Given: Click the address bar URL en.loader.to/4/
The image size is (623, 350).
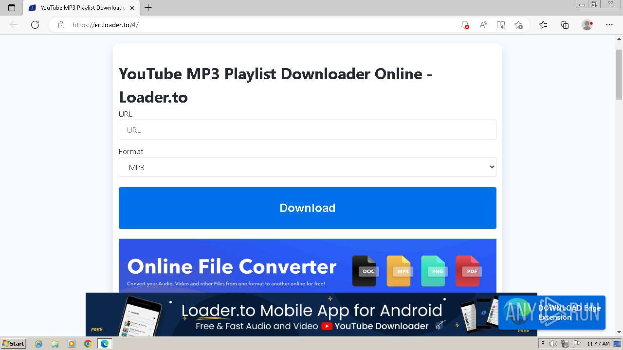Looking at the screenshot, I should [x=106, y=25].
